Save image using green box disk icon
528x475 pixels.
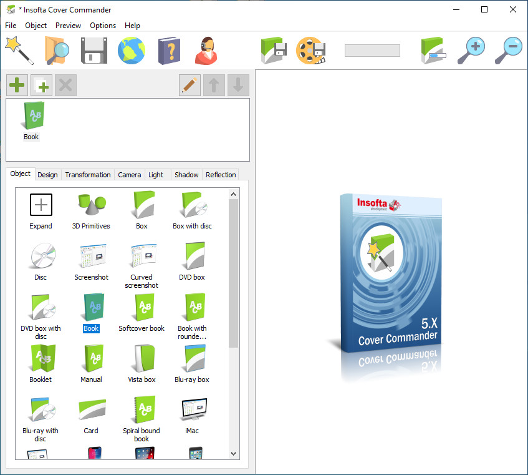(273, 51)
